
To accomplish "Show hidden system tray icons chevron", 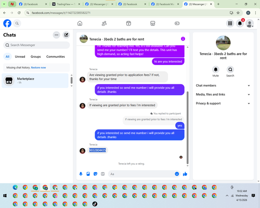I will pyautogui.click(x=227, y=196).
